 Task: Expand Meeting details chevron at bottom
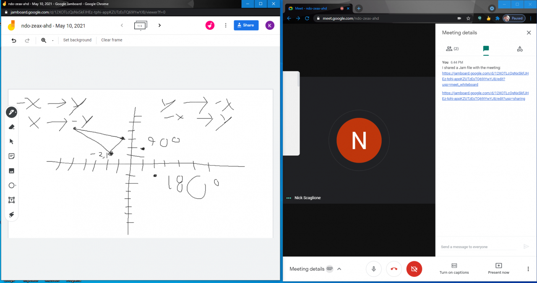coord(339,269)
